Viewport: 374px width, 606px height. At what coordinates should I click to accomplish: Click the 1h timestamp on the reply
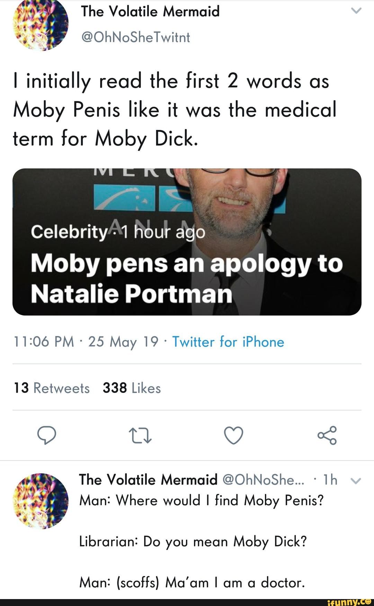click(330, 480)
